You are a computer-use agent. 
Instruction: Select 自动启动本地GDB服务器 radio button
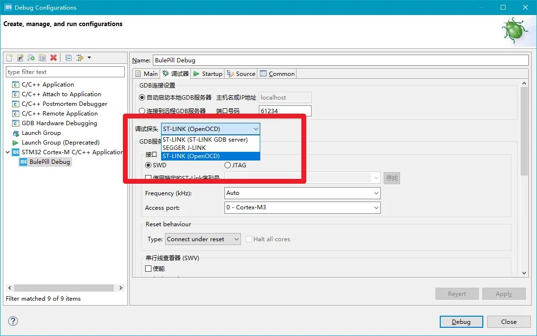[142, 98]
